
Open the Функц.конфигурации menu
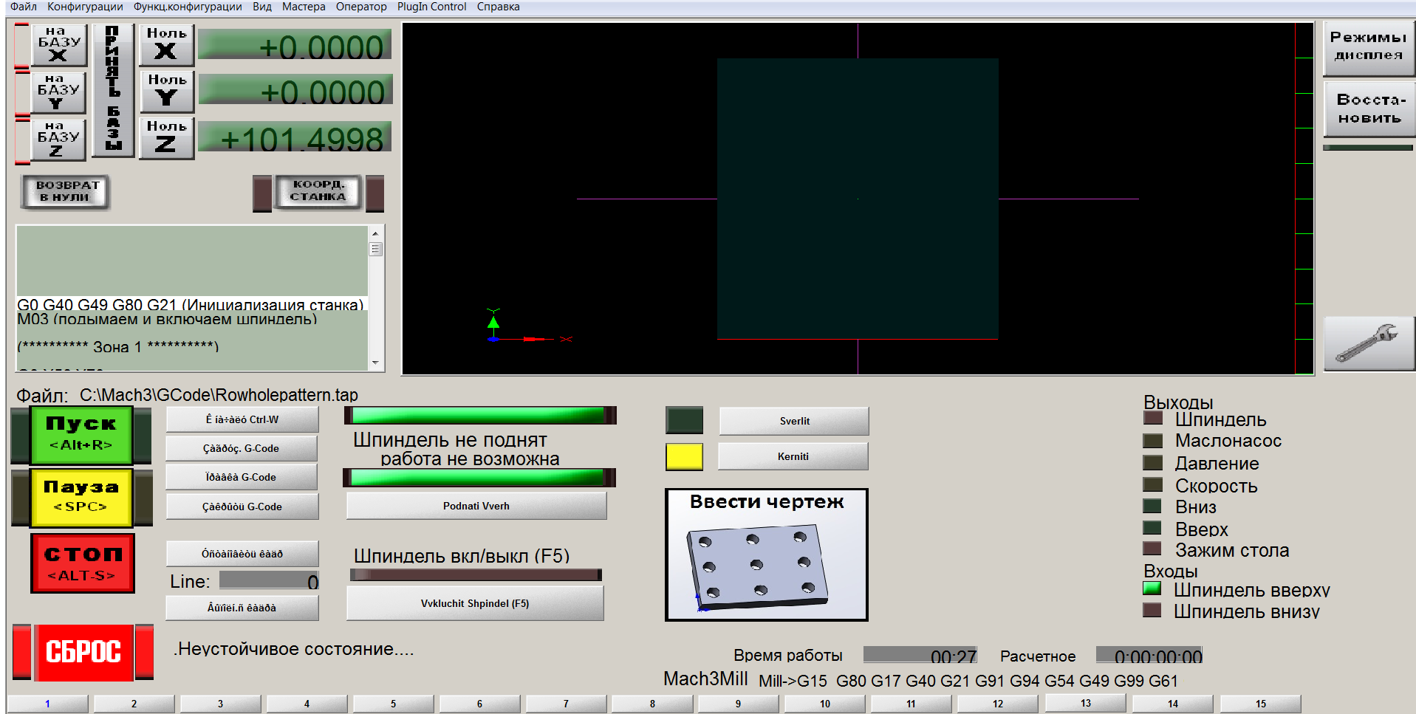click(188, 7)
